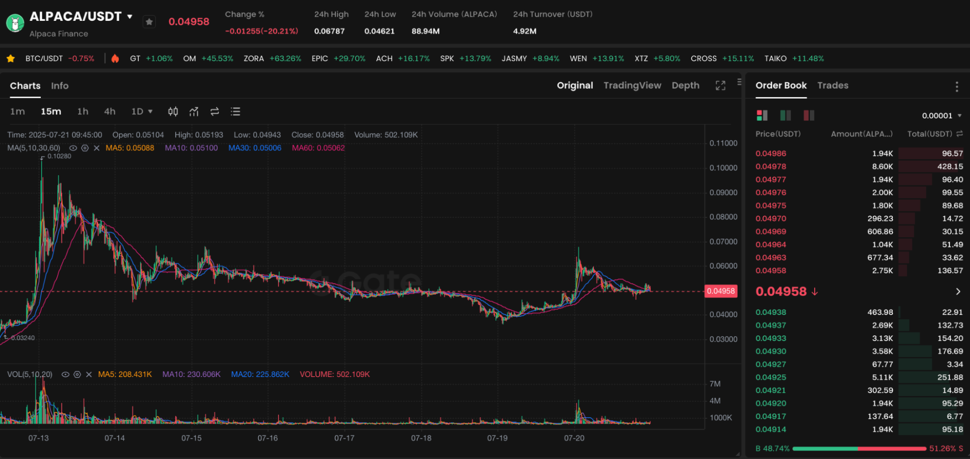Switch to the Trades tab

tap(833, 85)
